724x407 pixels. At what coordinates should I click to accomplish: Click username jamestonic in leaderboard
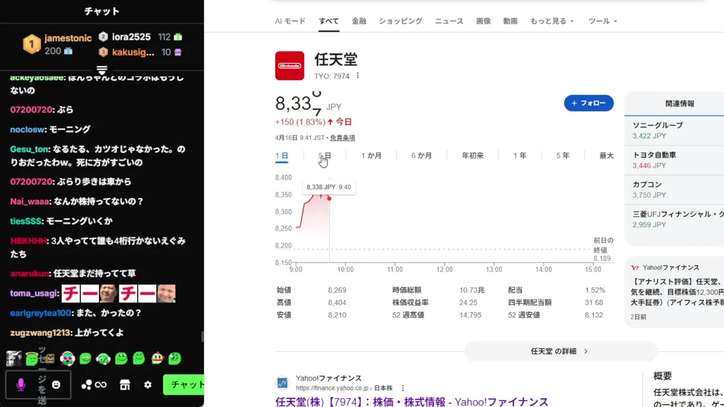point(68,38)
